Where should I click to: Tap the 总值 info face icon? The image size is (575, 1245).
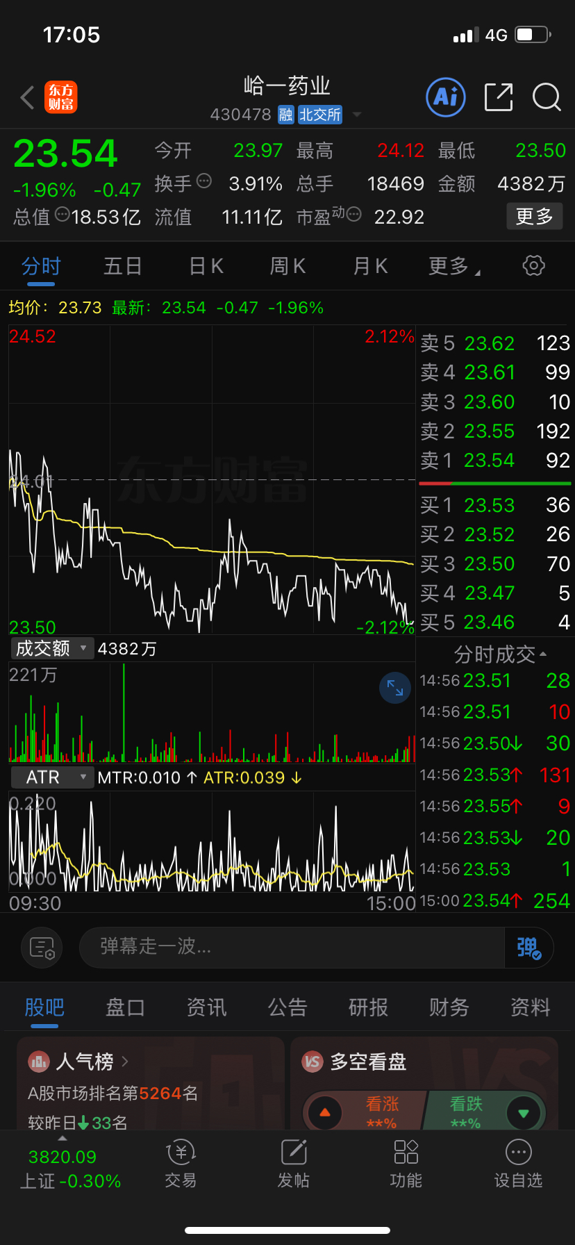[62, 214]
